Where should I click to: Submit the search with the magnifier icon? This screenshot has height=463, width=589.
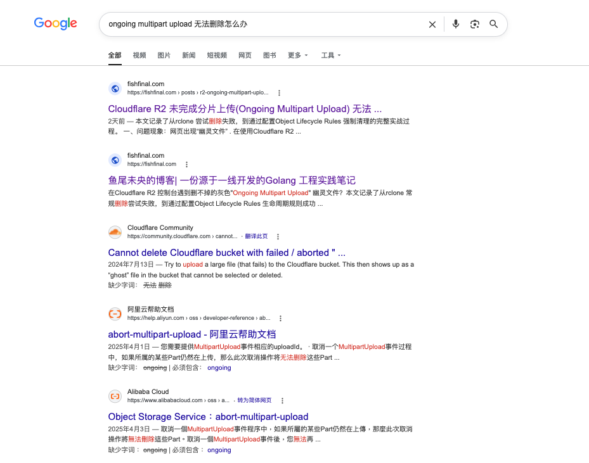tap(494, 24)
